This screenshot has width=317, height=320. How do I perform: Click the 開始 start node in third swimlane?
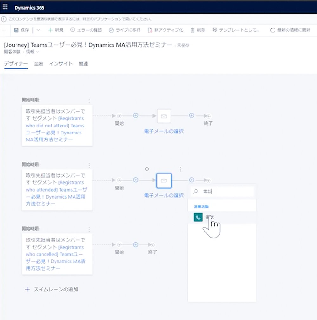pyautogui.click(x=119, y=245)
